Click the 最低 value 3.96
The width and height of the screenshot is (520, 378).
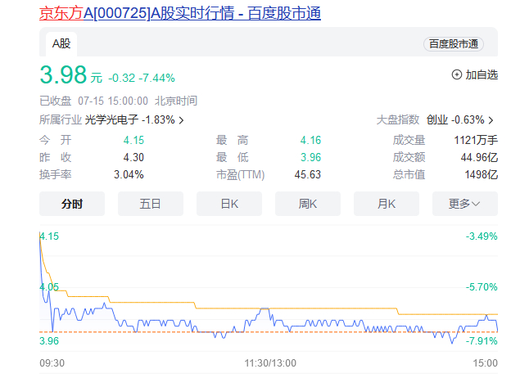pyautogui.click(x=310, y=157)
